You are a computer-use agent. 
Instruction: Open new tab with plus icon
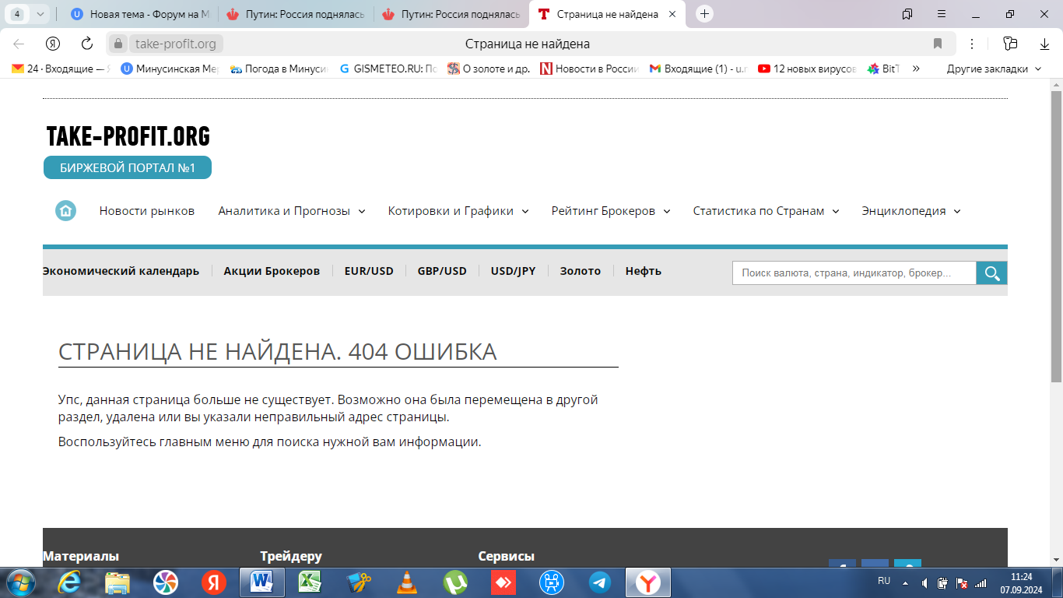[x=704, y=14]
